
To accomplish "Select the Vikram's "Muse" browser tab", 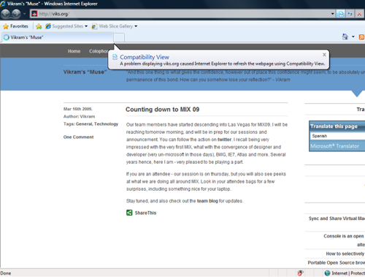I will tap(57, 37).
